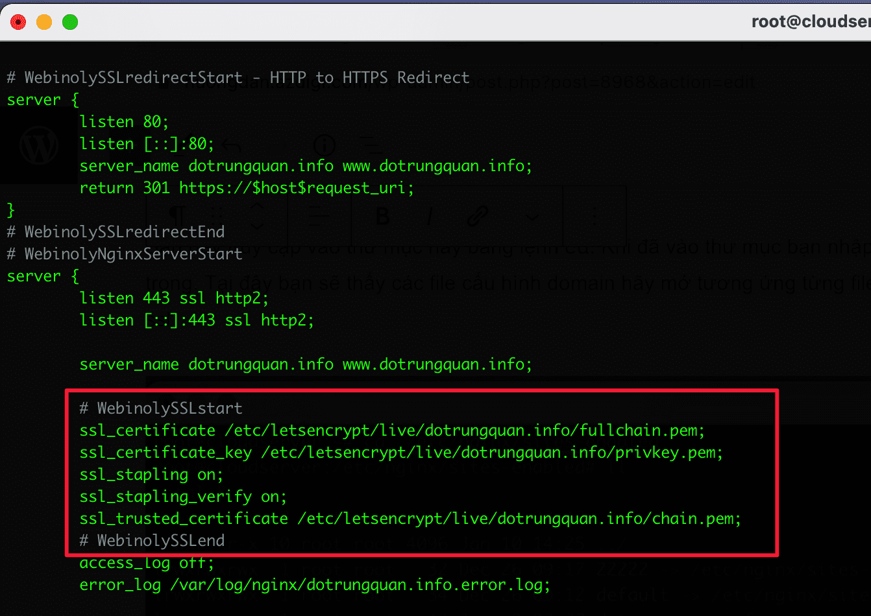Click the Insert Link icon
This screenshot has height=616, width=871.
(478, 216)
